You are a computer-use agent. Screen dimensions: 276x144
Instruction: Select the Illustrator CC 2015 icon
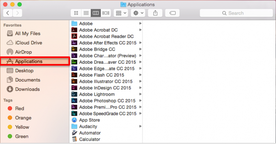(x=74, y=81)
